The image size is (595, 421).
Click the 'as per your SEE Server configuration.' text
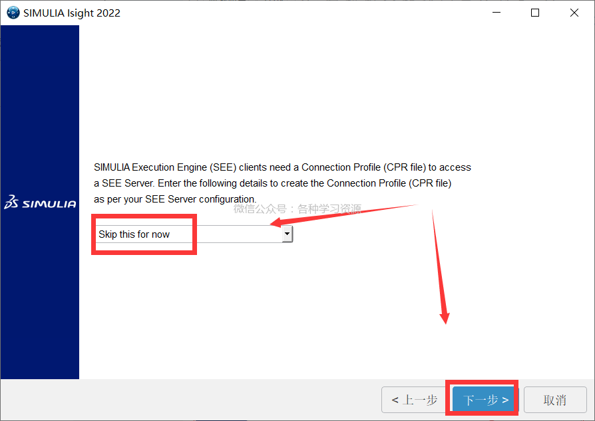click(x=175, y=199)
